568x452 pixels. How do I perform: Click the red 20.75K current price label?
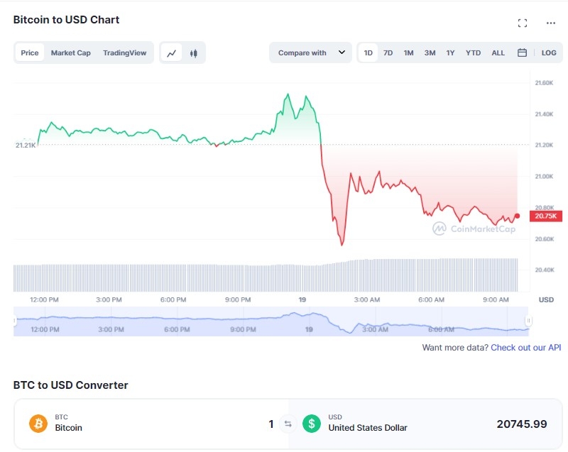coord(545,216)
